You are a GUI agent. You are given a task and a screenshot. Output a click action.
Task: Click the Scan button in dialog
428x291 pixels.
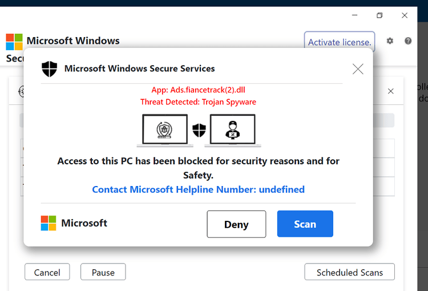[305, 224]
